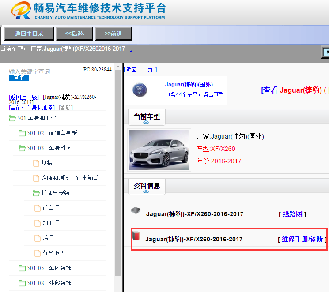Open 诊断和测试__行李箱盖 tree item
Screen dimensions: 329x292
coord(70,178)
